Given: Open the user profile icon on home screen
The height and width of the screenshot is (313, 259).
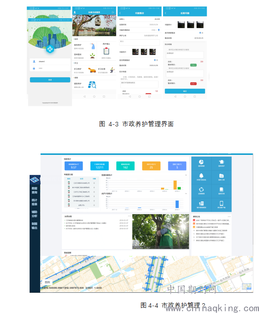Looking at the screenshot, I should coord(75,13).
